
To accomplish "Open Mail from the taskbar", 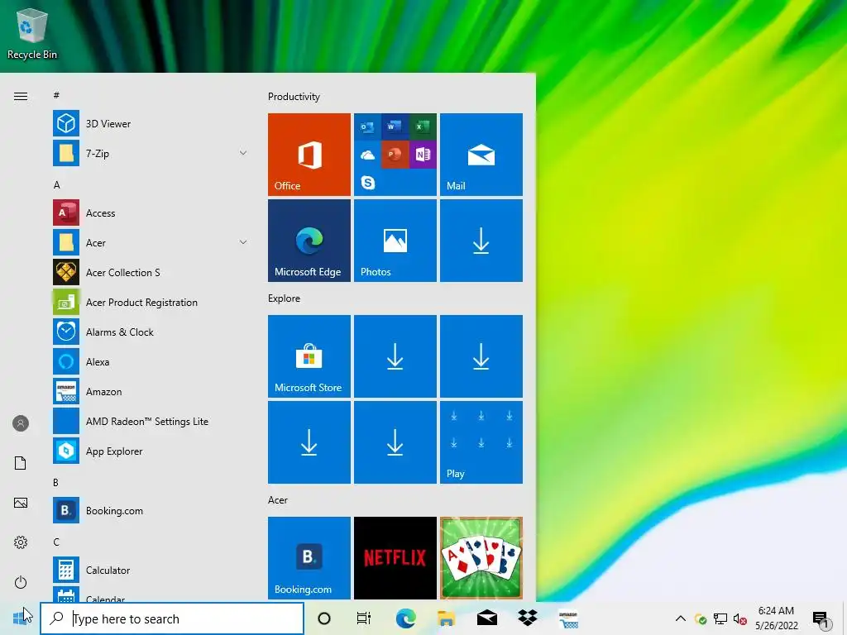I will pyautogui.click(x=487, y=618).
